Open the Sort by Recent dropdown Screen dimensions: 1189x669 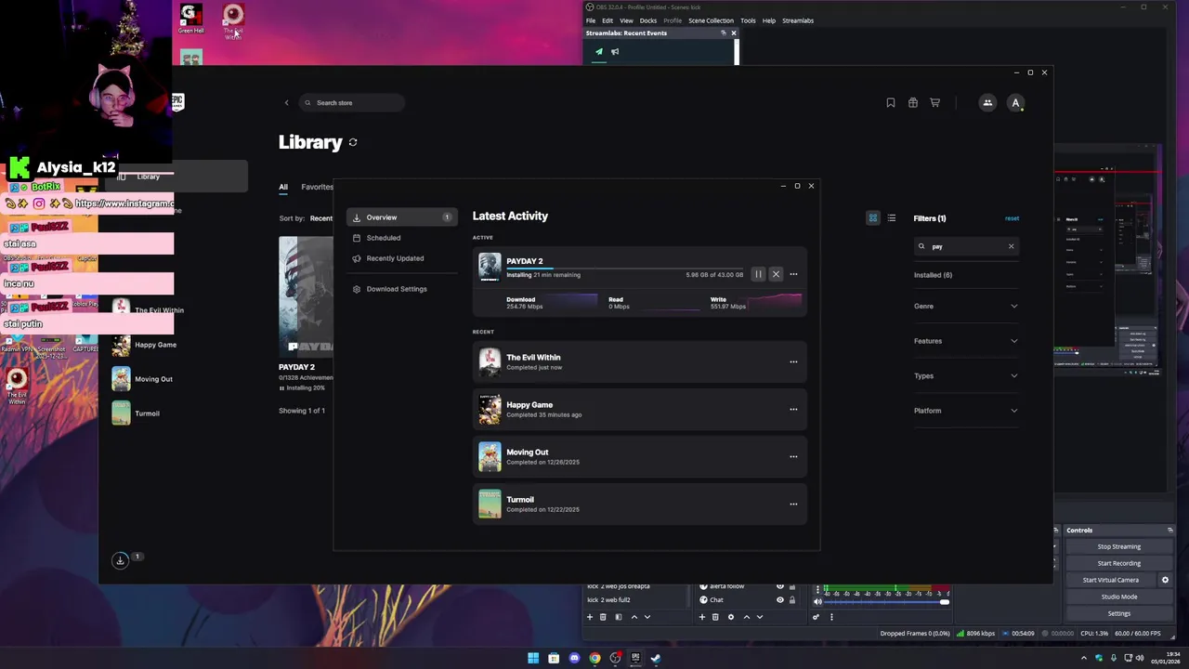320,218
